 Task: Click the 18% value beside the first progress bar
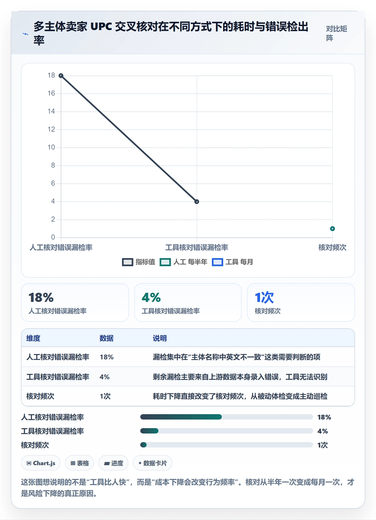point(324,417)
